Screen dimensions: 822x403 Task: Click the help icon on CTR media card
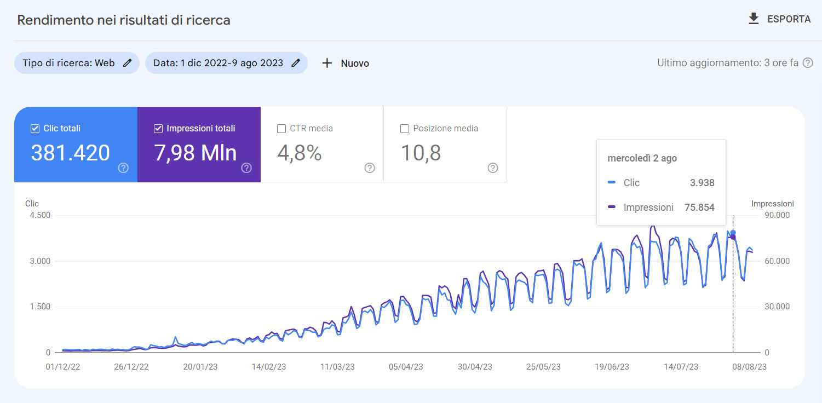point(369,169)
